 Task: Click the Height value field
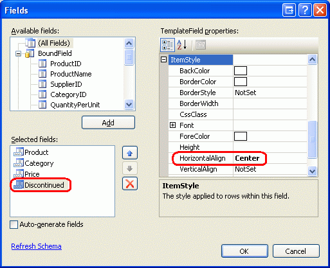(270, 147)
